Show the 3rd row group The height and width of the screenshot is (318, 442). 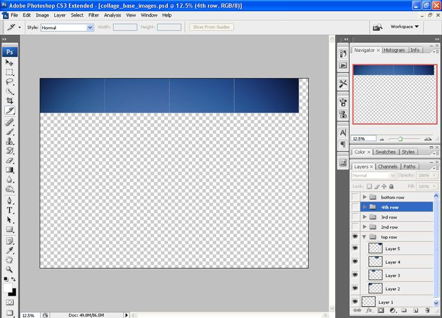click(355, 217)
